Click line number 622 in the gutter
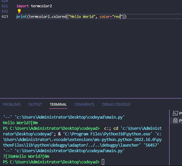The height and width of the screenshot is (166, 182). [x=5, y=11]
